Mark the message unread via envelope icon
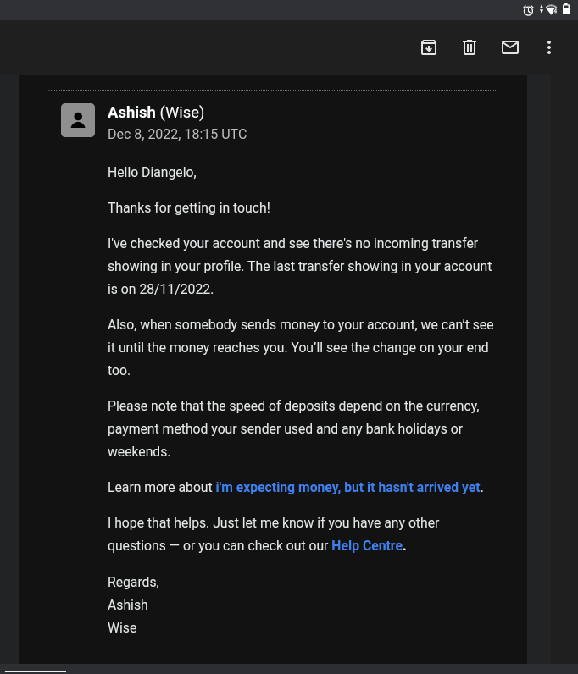Image resolution: width=578 pixels, height=674 pixels. (x=510, y=47)
